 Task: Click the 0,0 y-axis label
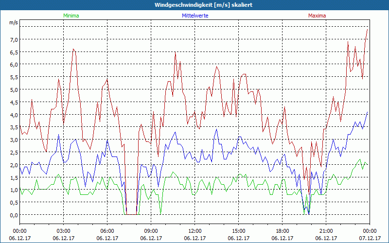14,215
